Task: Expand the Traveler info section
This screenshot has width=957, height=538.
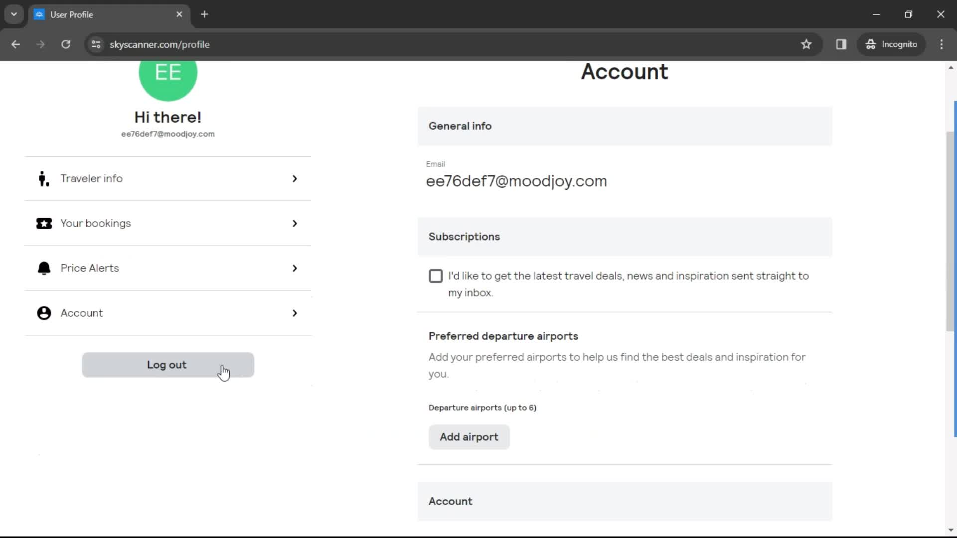Action: point(166,178)
